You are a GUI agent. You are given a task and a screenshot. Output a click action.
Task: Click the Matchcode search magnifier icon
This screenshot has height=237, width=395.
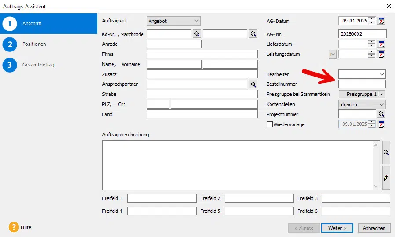(253, 34)
